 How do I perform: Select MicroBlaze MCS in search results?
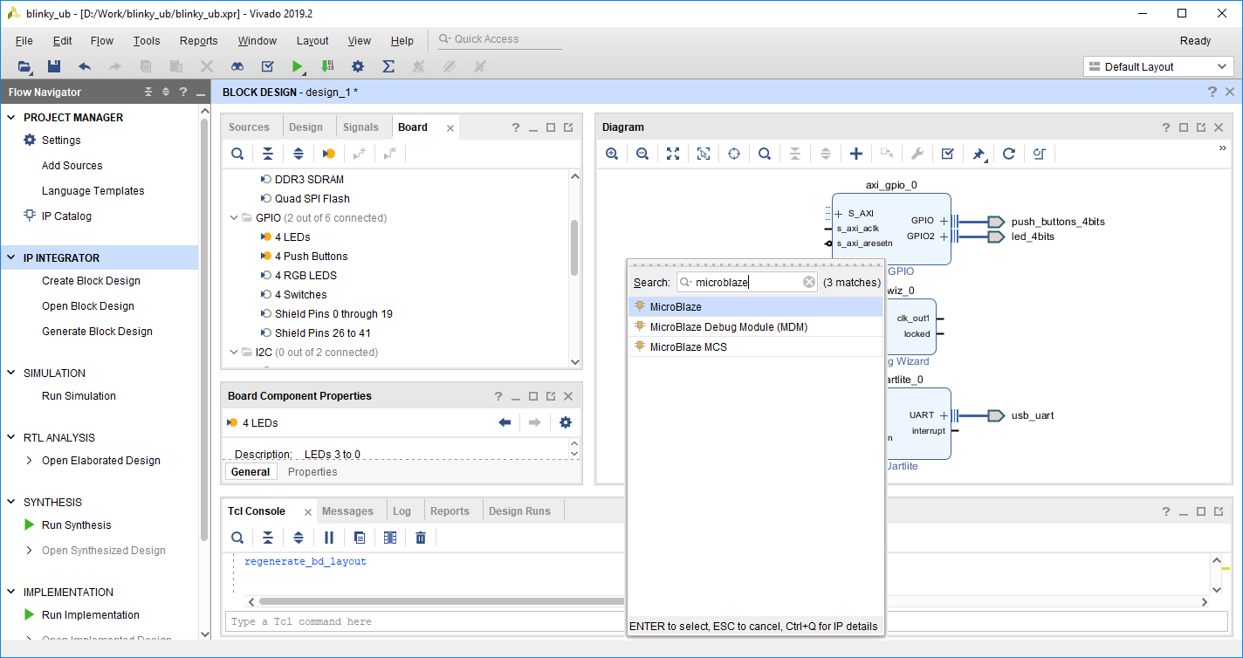[756, 347]
